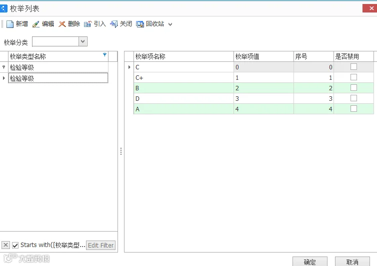Open the 回收站 (Recycle bin) icon
Image resolution: width=377 pixels, height=266 pixels.
tap(140, 24)
